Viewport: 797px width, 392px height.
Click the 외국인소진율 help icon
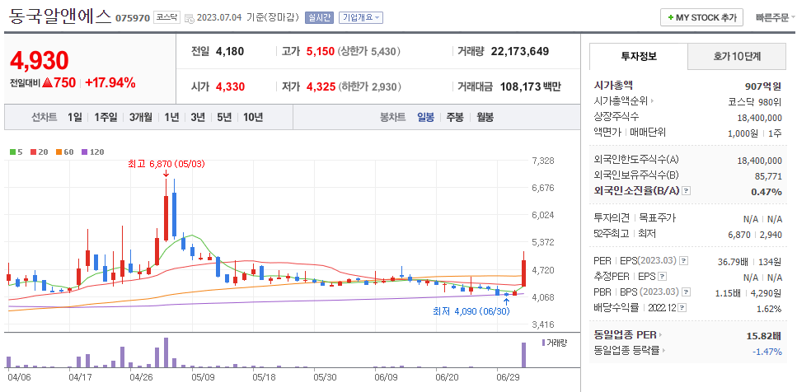(x=687, y=191)
